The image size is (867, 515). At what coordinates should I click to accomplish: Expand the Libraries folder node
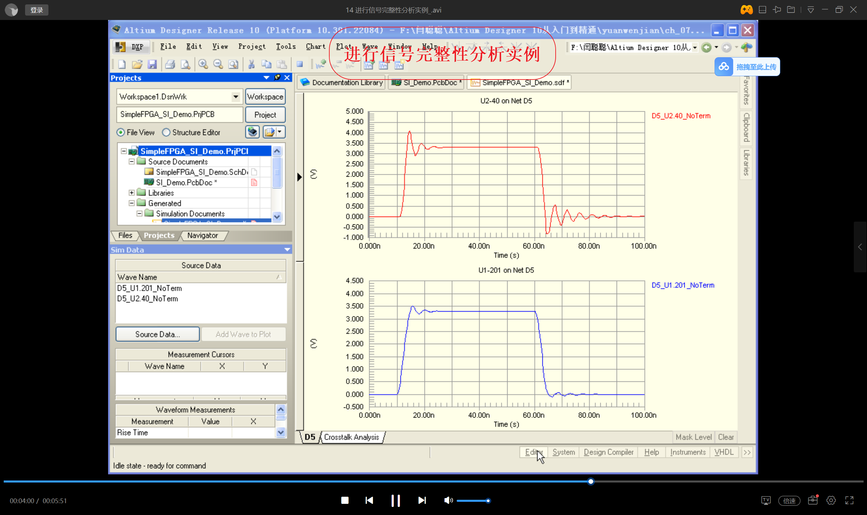click(132, 193)
